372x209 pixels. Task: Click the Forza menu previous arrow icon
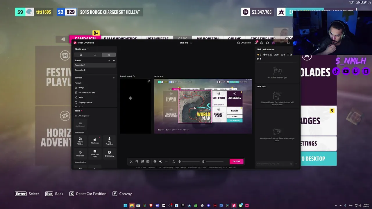(63, 39)
